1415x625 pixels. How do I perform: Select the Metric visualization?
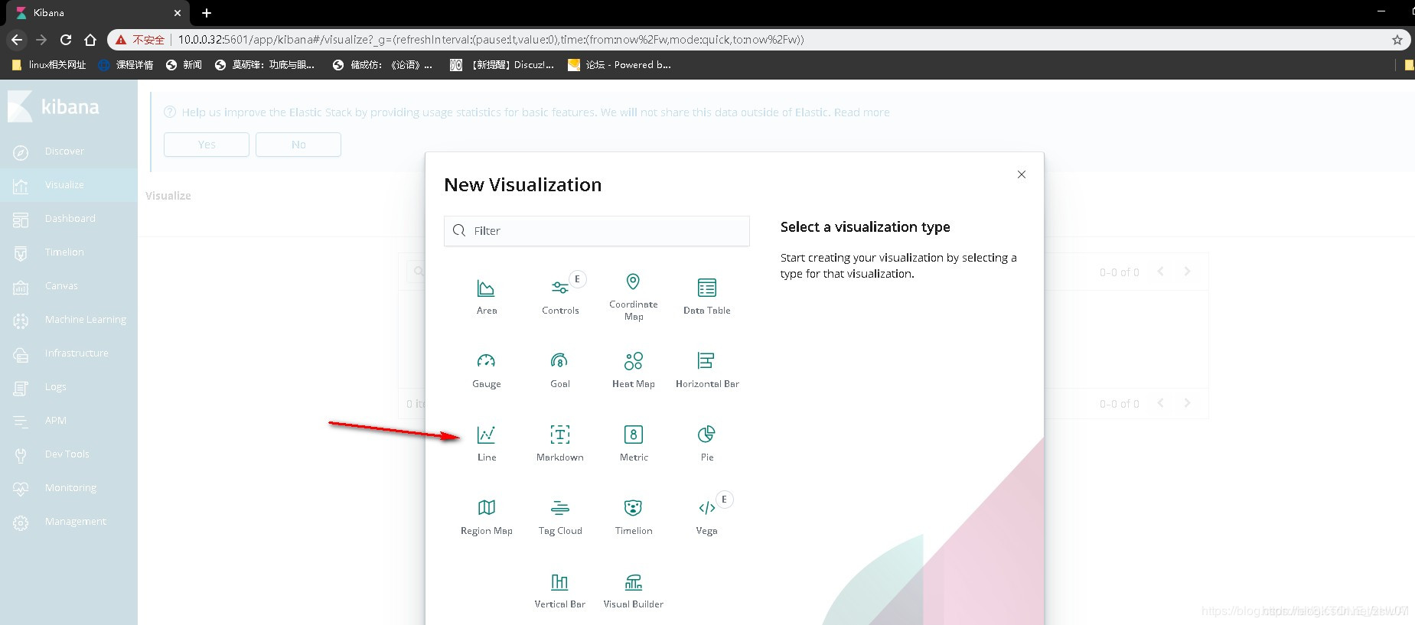pyautogui.click(x=633, y=444)
